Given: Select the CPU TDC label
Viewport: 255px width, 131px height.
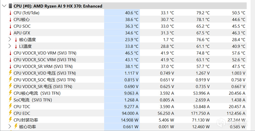Looking at the screenshot, I should point(22,107).
